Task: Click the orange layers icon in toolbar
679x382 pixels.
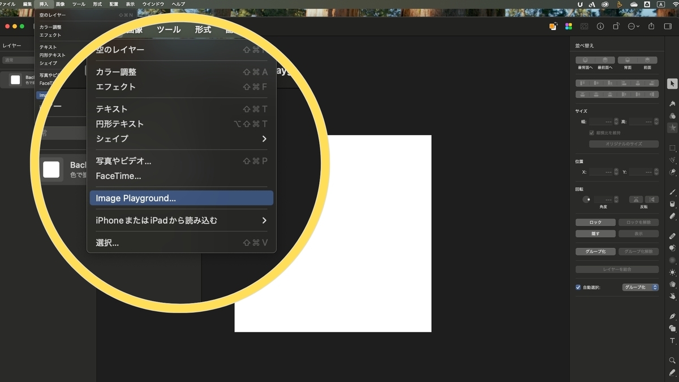Action: [x=553, y=26]
